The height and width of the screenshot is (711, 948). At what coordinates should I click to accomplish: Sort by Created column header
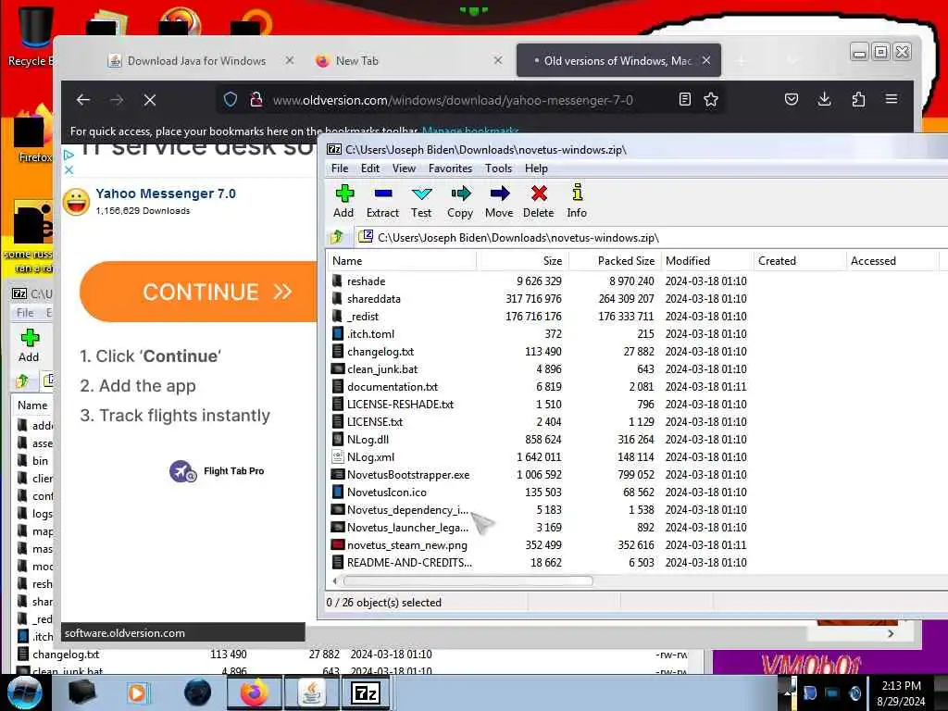(x=800, y=260)
